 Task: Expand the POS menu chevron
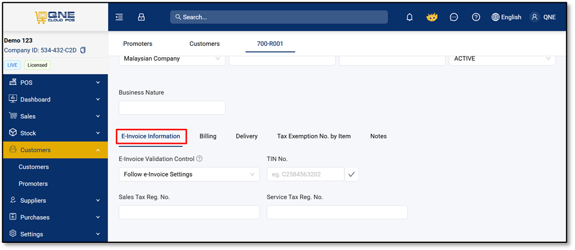[x=98, y=83]
